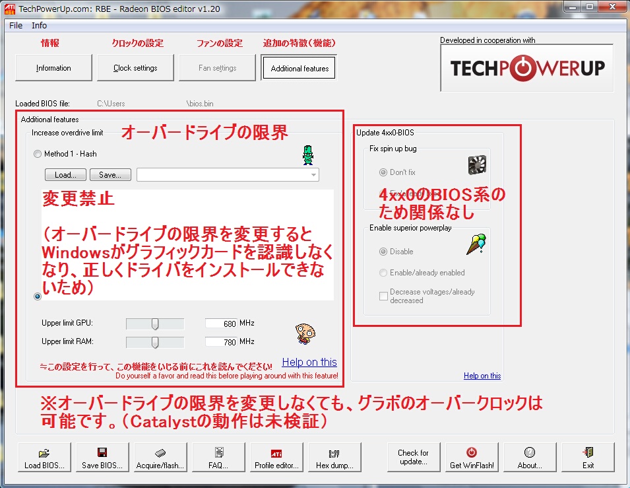Click the Loaded BIOS file path text
Viewport: 630px width, 488px height.
click(155, 104)
